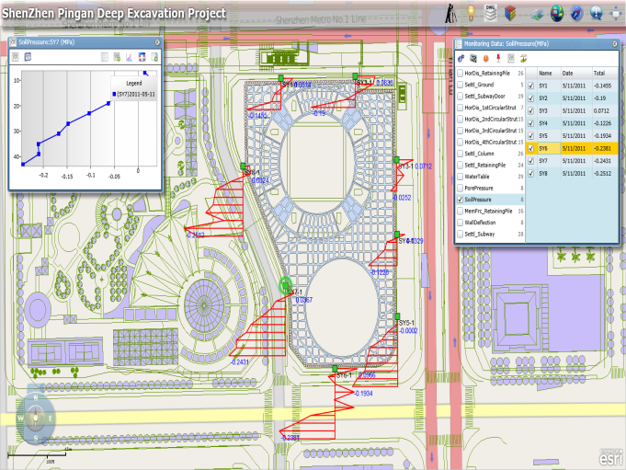Open the DWG layers icon
The width and height of the screenshot is (626, 470).
pyautogui.click(x=490, y=13)
